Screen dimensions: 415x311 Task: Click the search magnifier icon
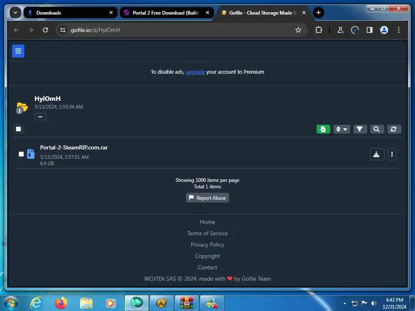point(376,129)
